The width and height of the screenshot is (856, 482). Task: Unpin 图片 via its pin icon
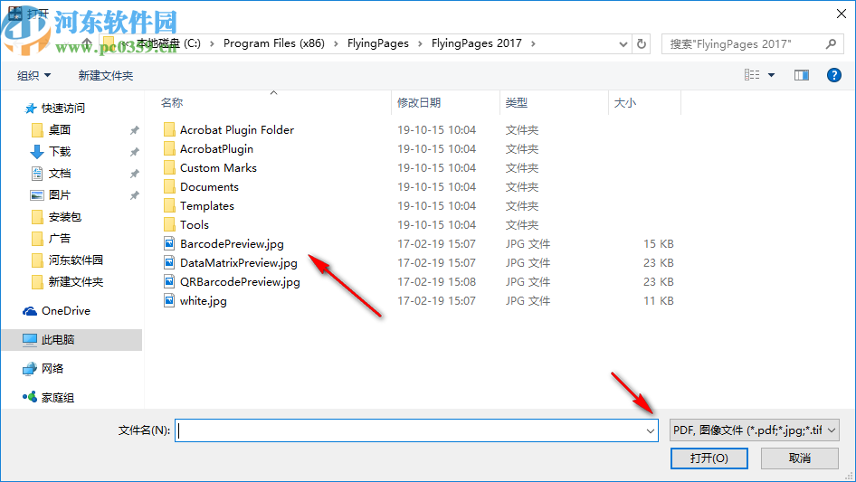(x=134, y=194)
